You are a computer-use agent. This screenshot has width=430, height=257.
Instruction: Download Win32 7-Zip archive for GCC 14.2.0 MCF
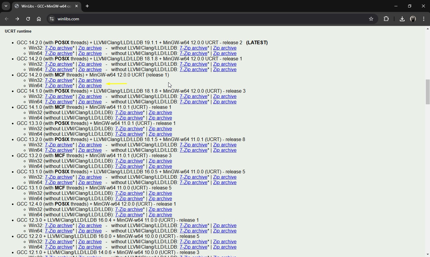(59, 80)
